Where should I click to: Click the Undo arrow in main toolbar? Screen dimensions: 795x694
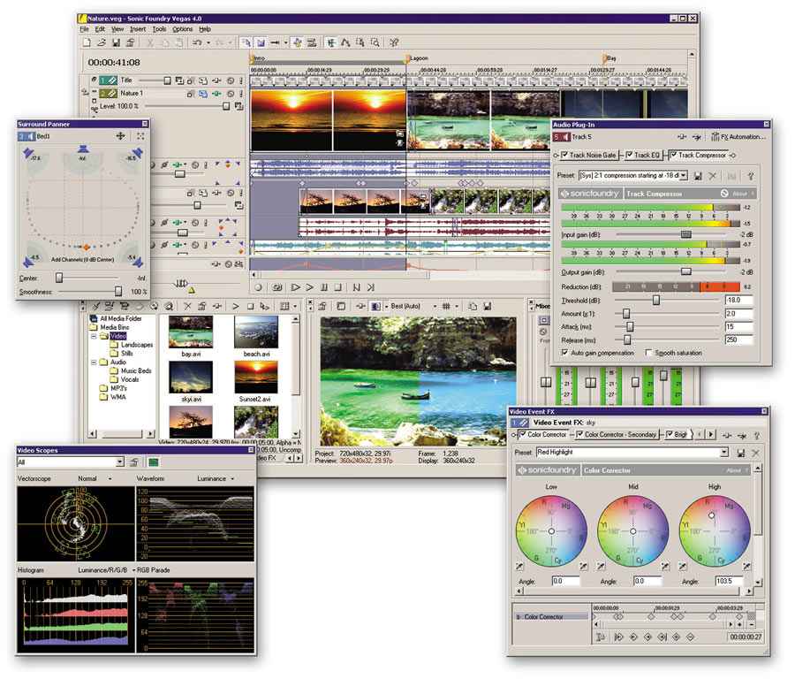tap(196, 42)
